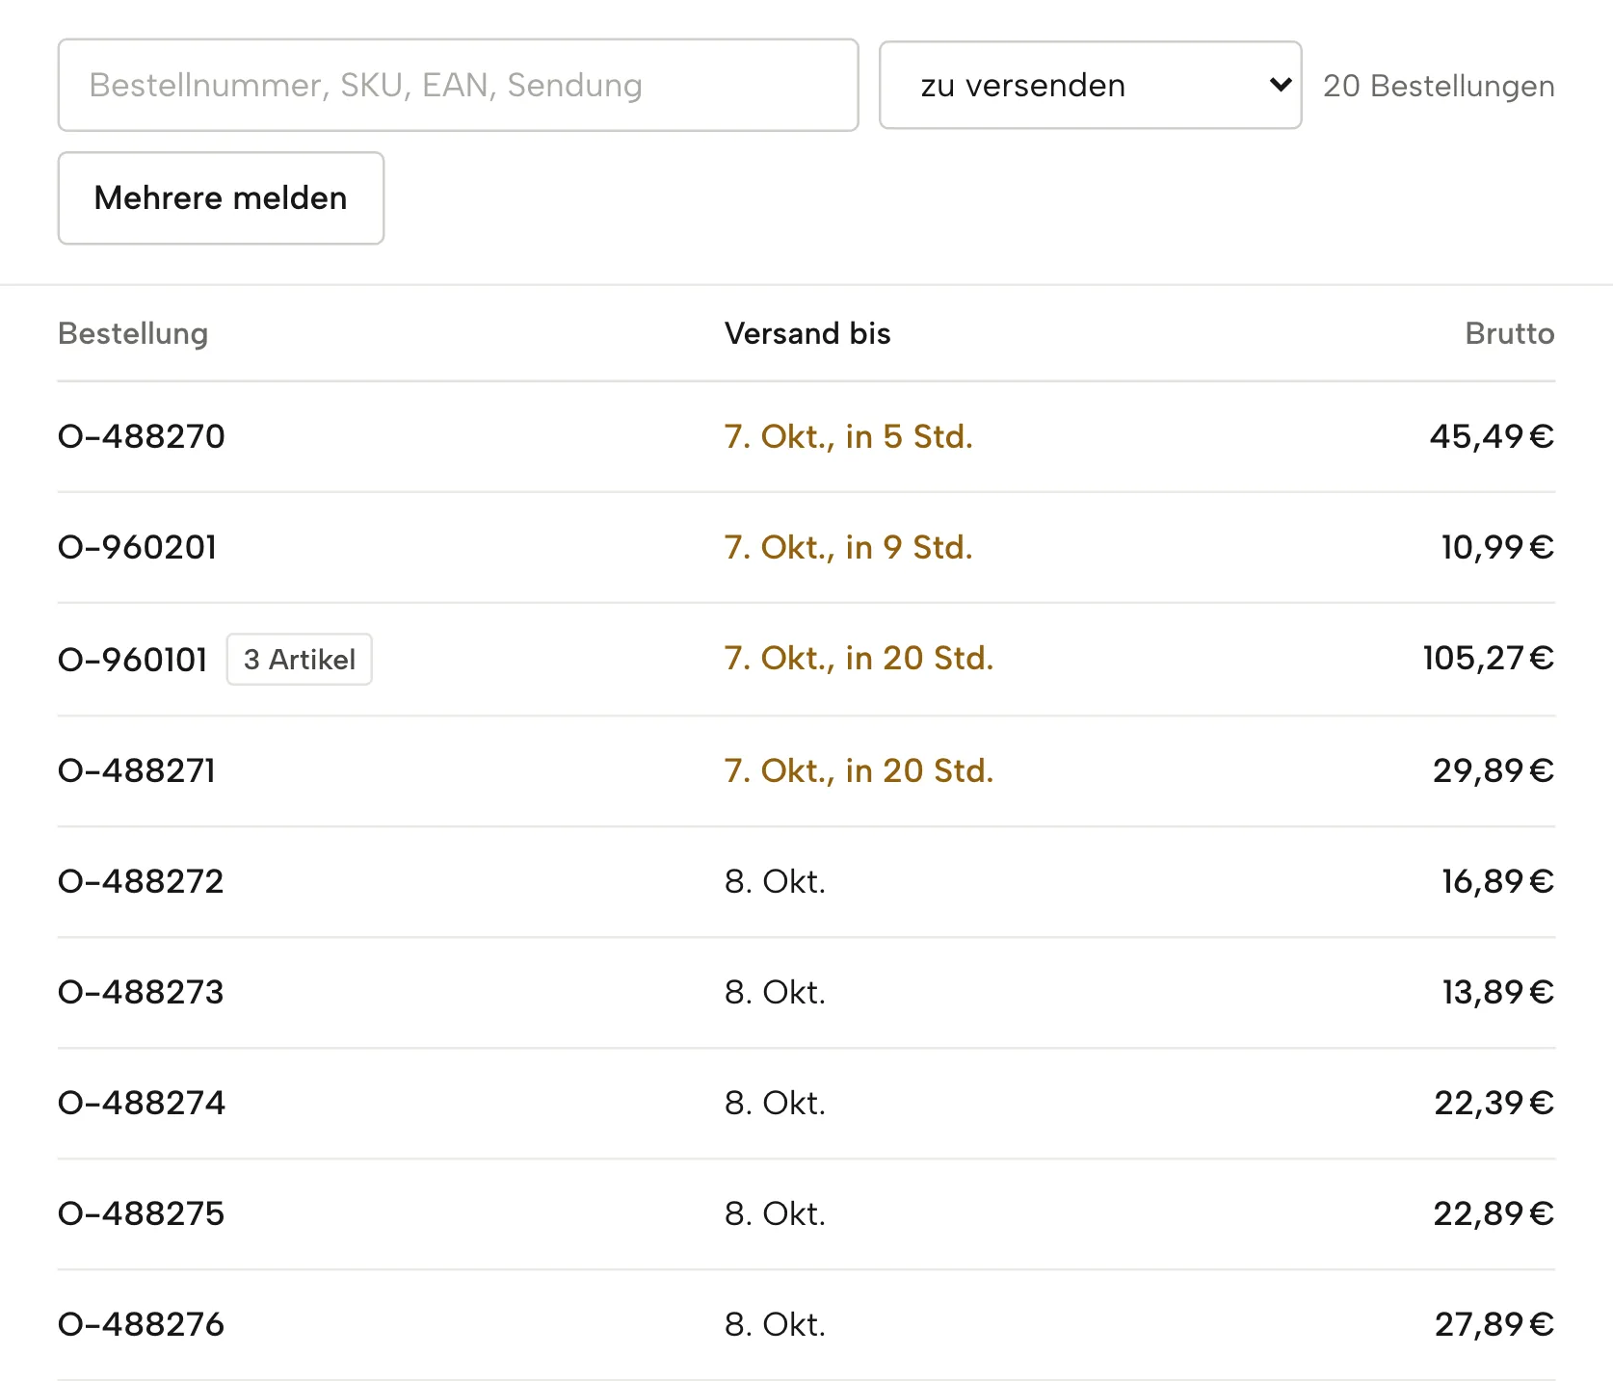Viewport: 1613px width, 1381px height.
Task: Open order O-488274
Action: [142, 1103]
